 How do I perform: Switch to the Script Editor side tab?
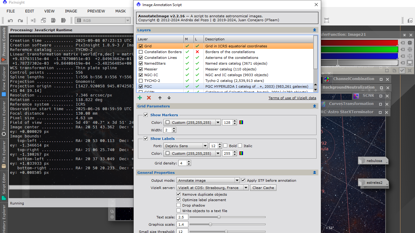[4, 187]
